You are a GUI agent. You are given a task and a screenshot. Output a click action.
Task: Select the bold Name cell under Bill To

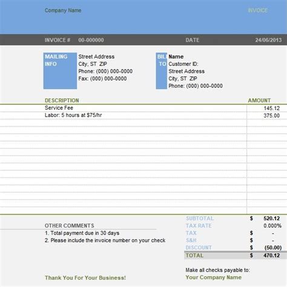[x=176, y=57]
